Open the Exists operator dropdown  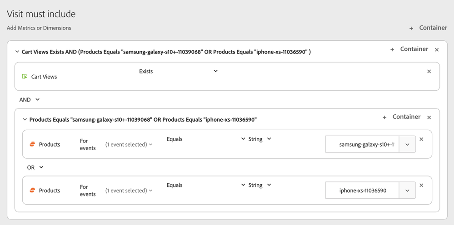178,71
